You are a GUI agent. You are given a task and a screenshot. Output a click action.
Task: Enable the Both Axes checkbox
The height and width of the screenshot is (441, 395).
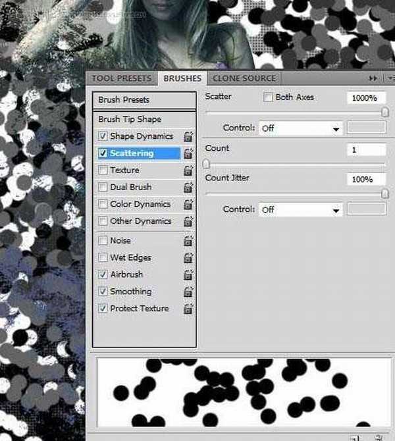268,97
